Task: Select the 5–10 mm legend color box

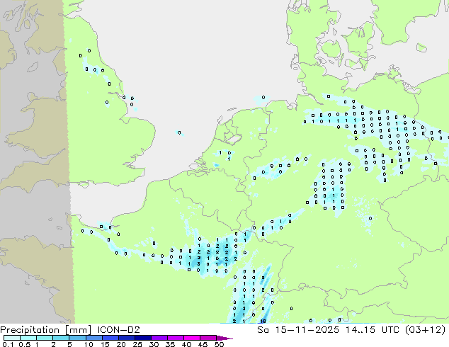Action: [x=77, y=338]
